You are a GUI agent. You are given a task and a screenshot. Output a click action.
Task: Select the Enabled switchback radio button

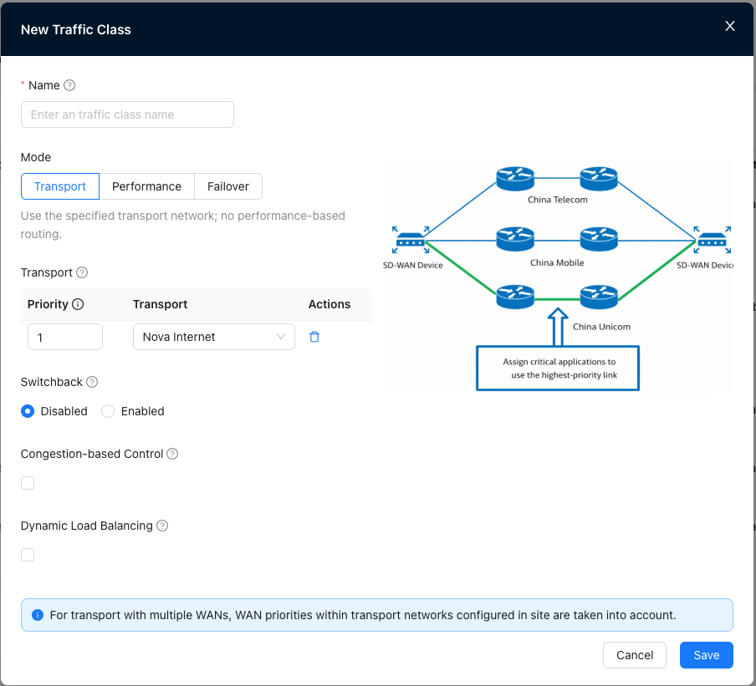tap(108, 411)
